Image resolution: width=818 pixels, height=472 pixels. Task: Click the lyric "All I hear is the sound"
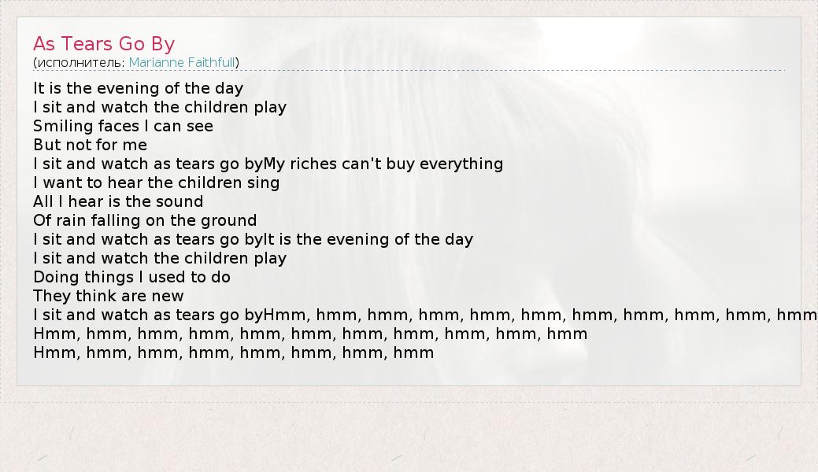coord(118,201)
